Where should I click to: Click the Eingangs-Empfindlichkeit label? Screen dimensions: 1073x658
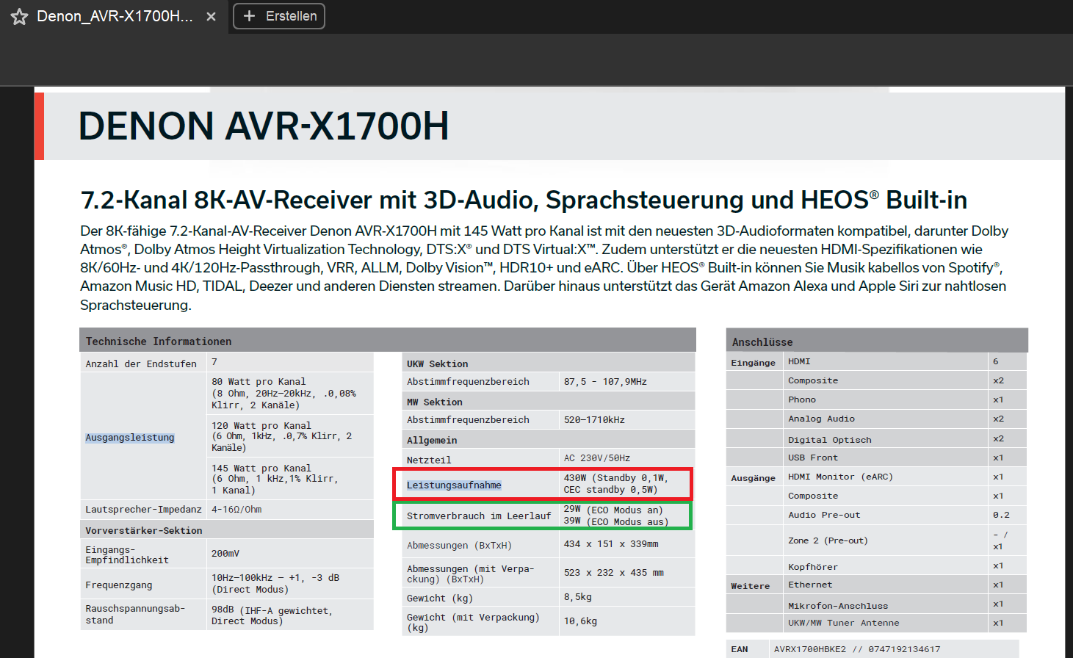click(127, 554)
